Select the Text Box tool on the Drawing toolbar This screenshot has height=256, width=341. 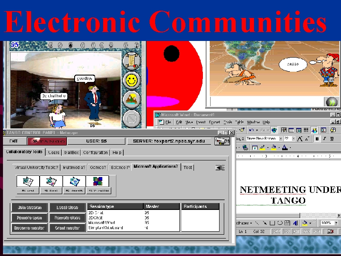click(x=287, y=223)
